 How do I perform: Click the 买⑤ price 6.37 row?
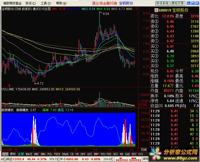[x=175, y=66]
